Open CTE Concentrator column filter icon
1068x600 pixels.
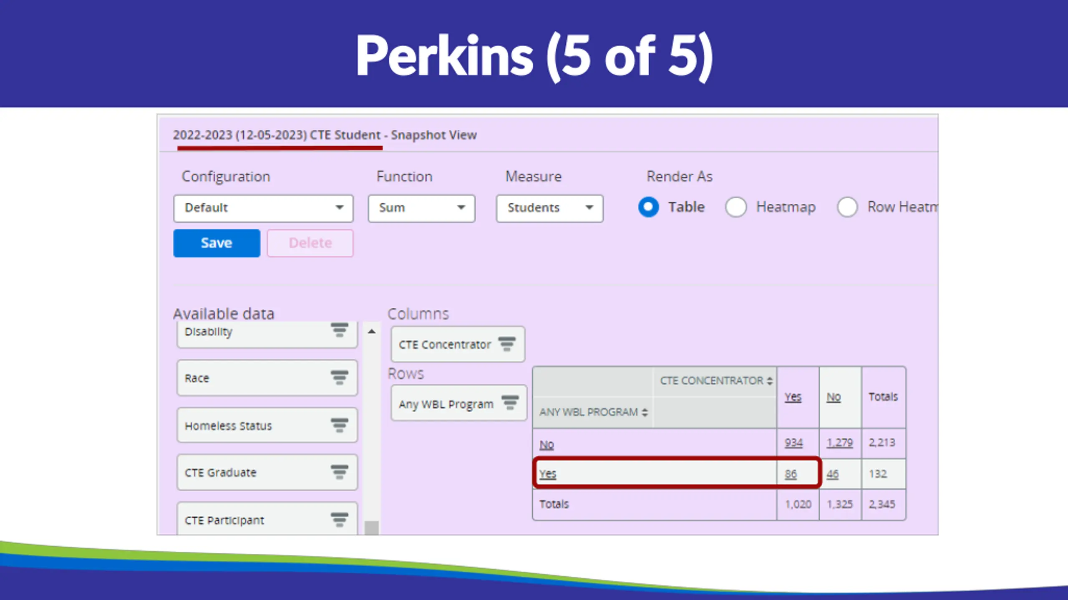[x=507, y=344]
